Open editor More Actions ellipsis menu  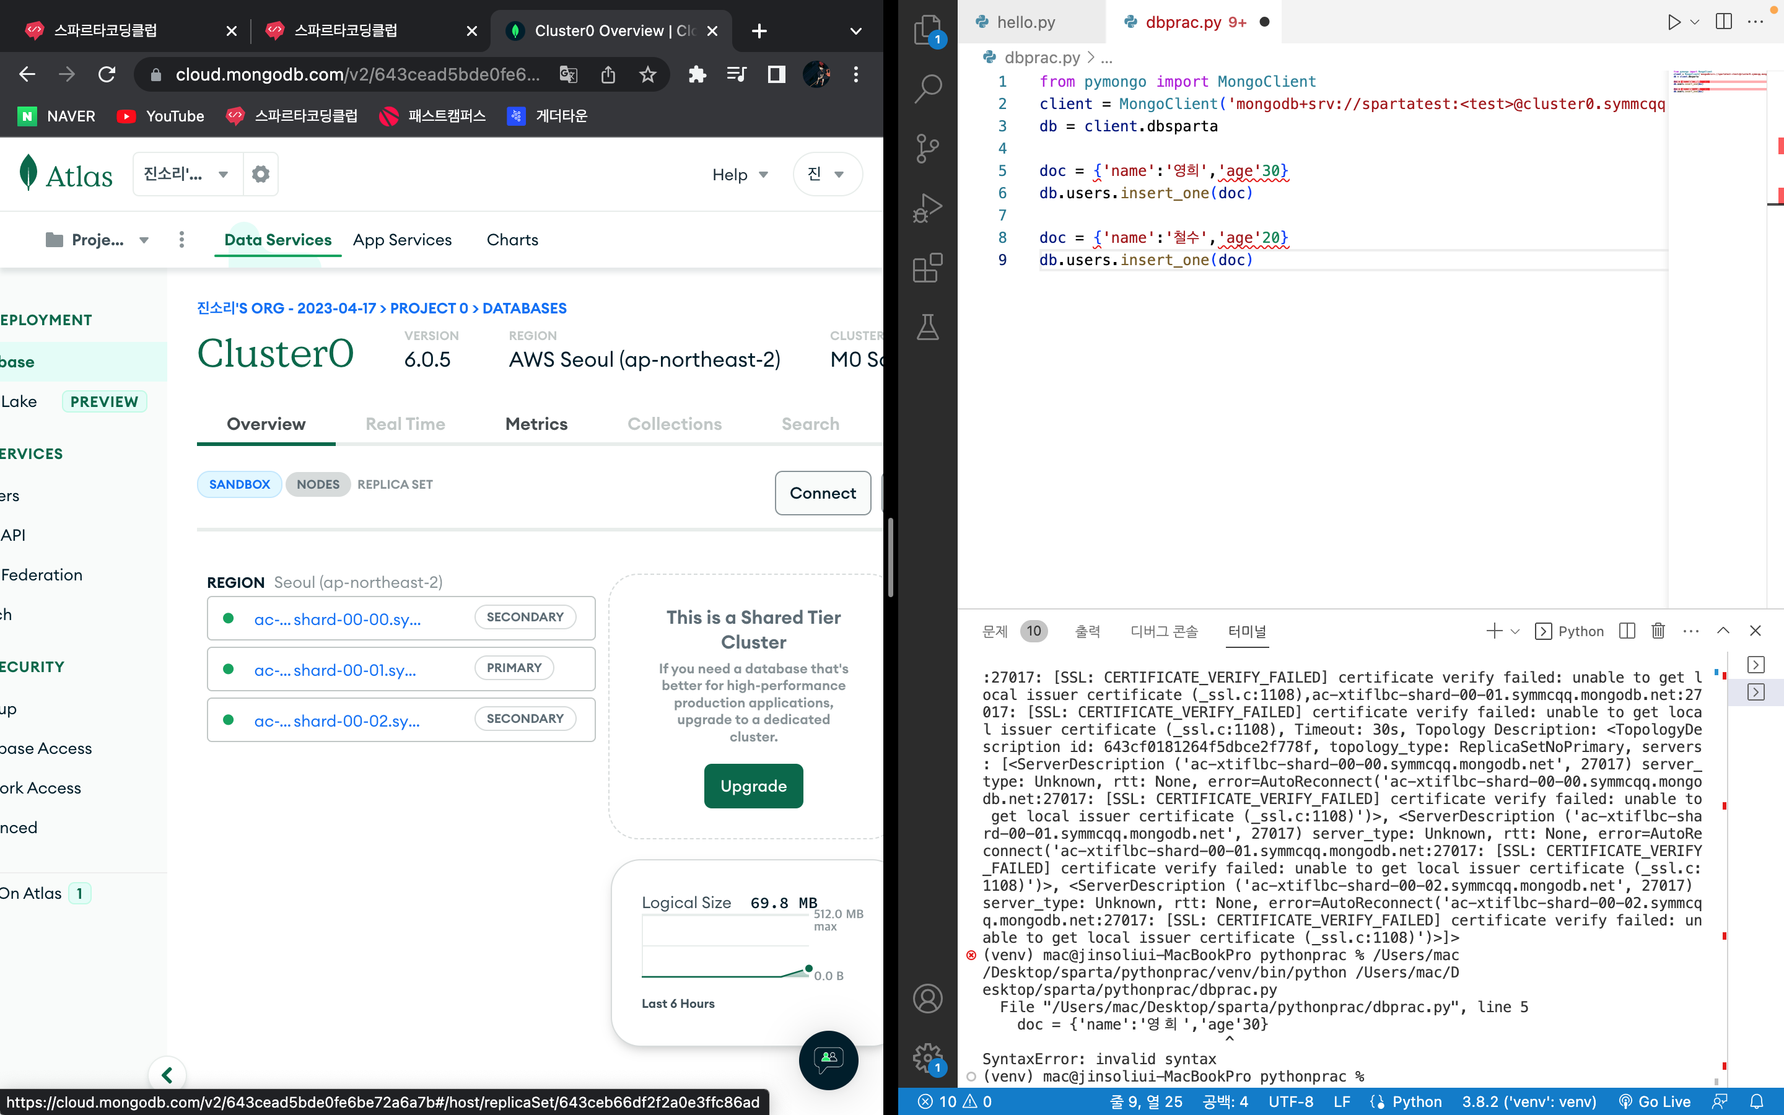pyautogui.click(x=1756, y=22)
